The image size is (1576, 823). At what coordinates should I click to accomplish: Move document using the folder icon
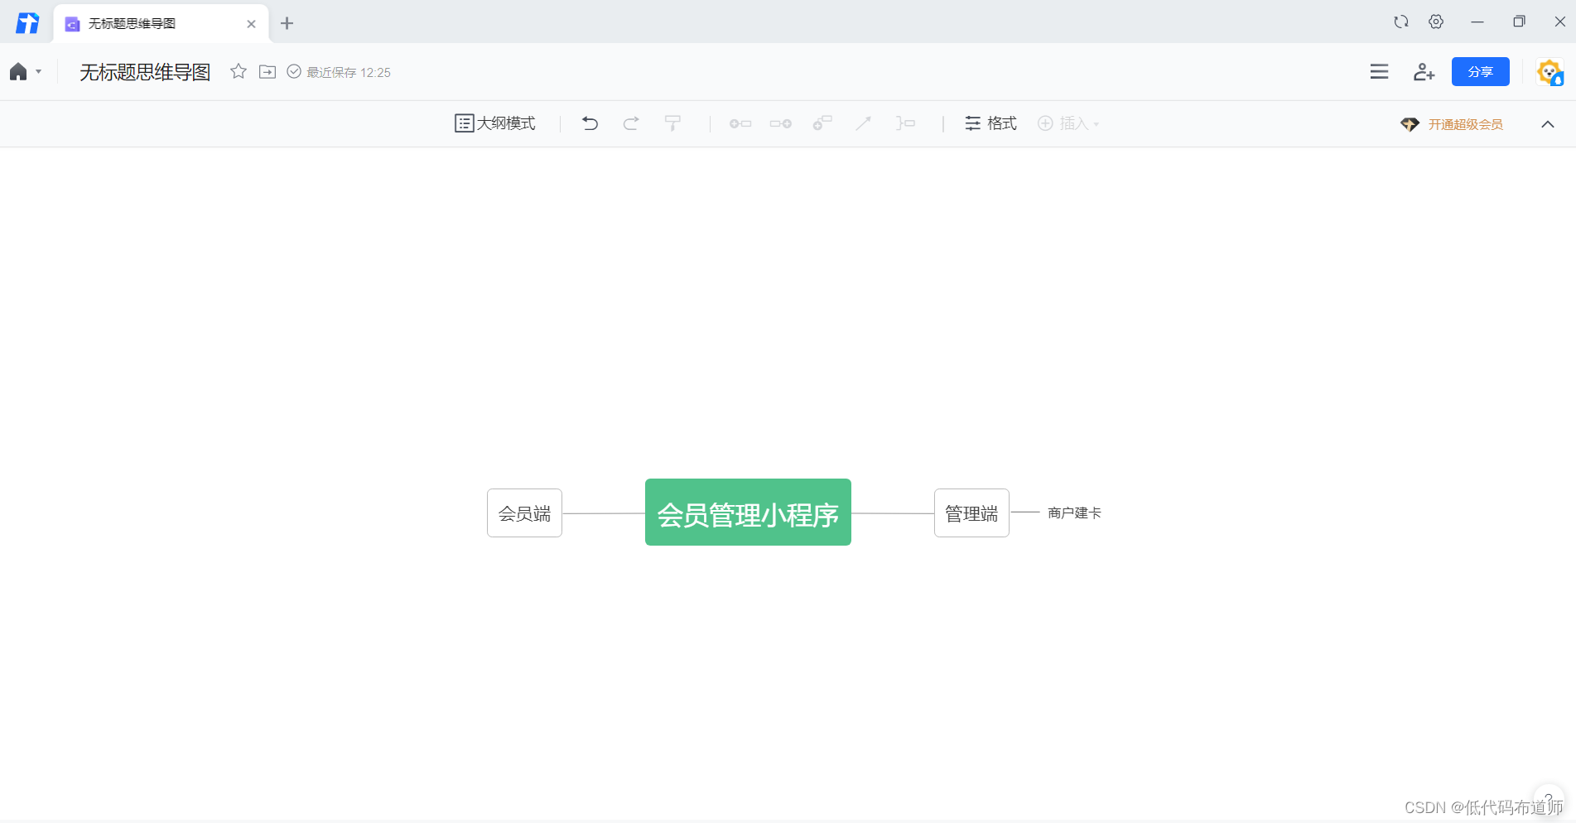click(x=267, y=71)
